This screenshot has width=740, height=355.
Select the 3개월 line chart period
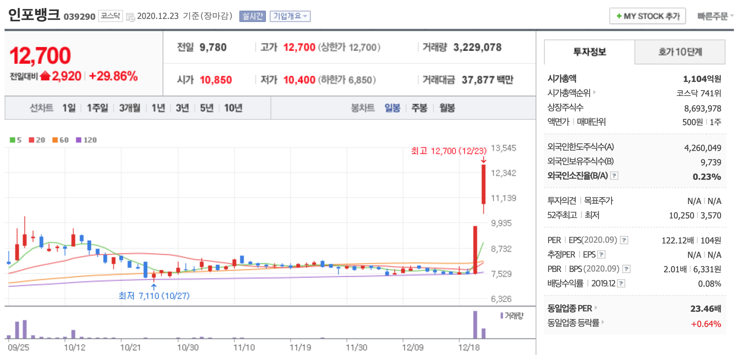[130, 108]
